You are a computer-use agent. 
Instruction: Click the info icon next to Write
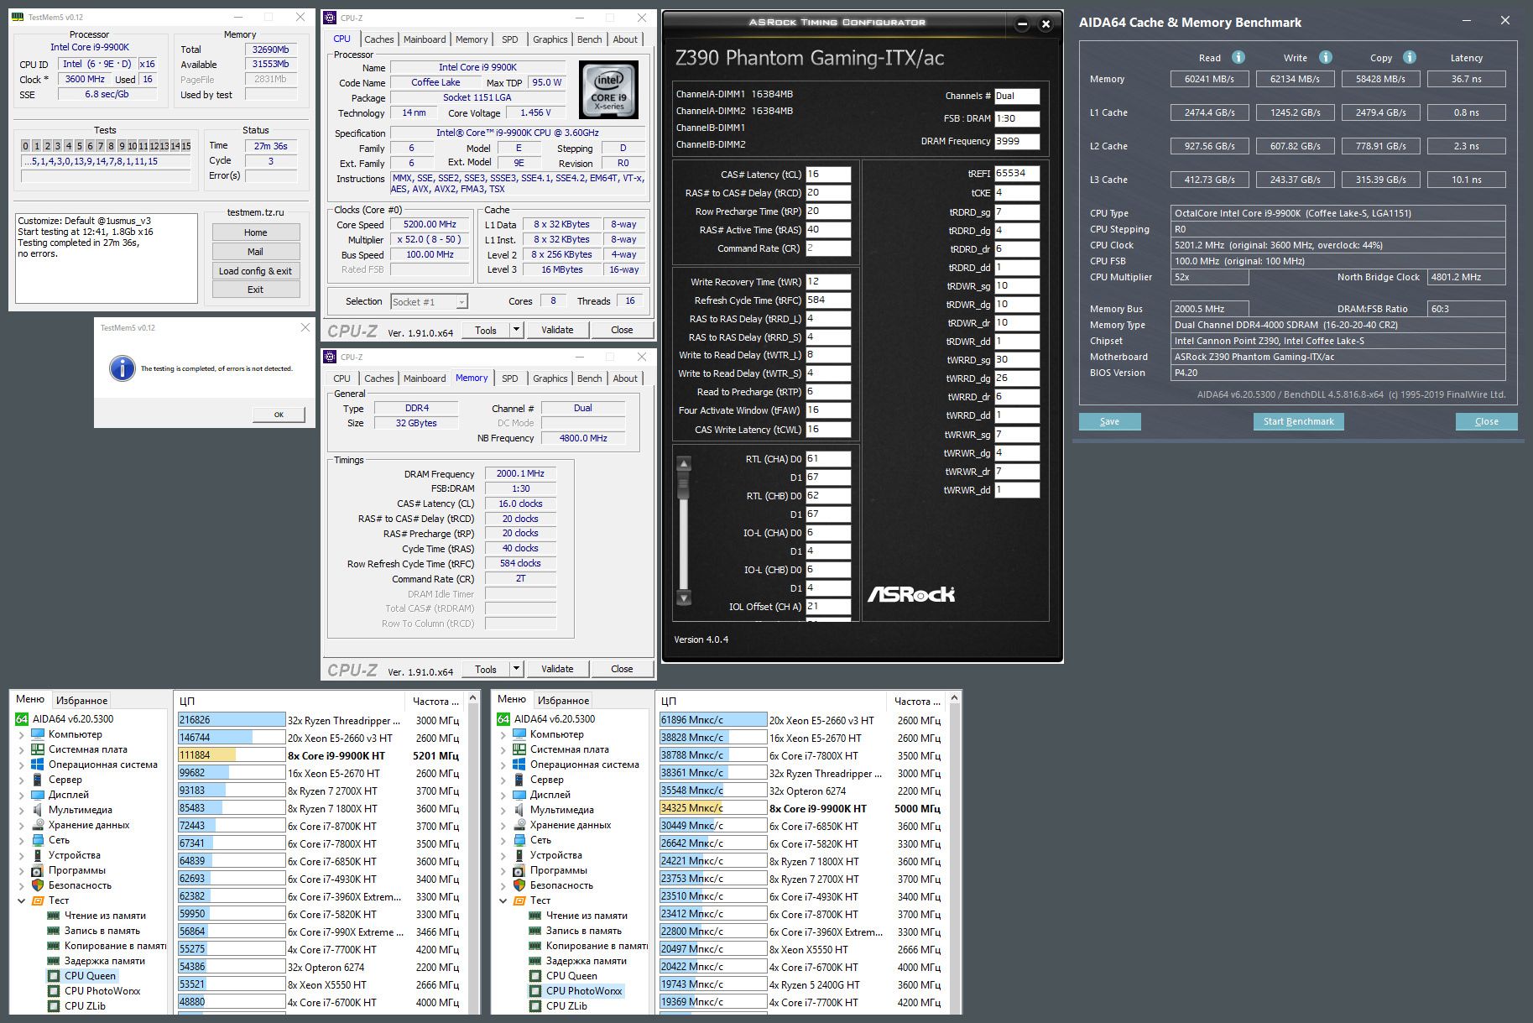[x=1326, y=57]
